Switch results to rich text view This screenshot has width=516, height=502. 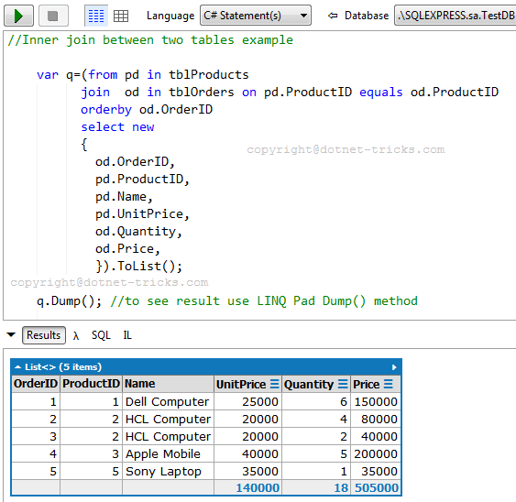96,16
